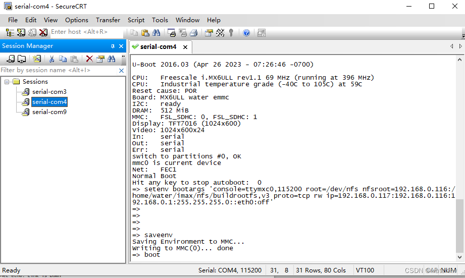Open main toolbar options dropdown arrow
Image resolution: width=465 pixels, height=278 pixels.
click(463, 35)
